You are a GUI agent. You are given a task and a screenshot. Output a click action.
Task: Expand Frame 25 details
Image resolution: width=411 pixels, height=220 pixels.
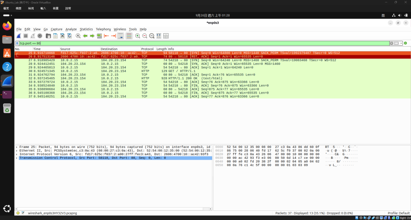(x=17, y=147)
